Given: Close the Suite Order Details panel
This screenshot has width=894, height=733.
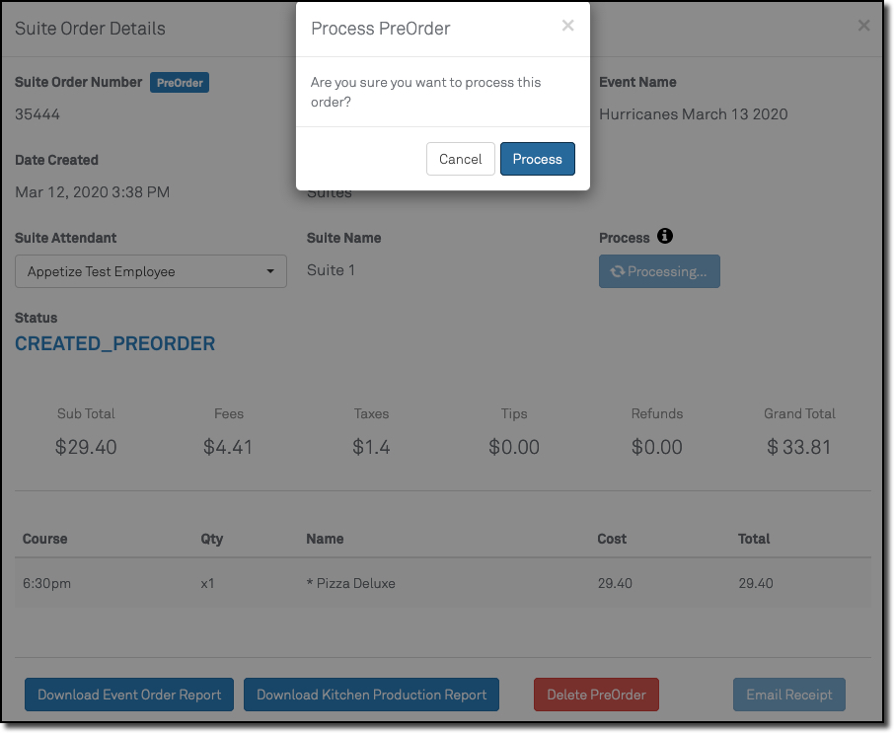Looking at the screenshot, I should pos(863,26).
